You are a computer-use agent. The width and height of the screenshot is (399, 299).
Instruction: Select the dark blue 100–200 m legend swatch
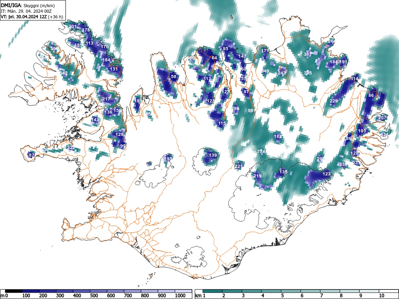(31, 291)
